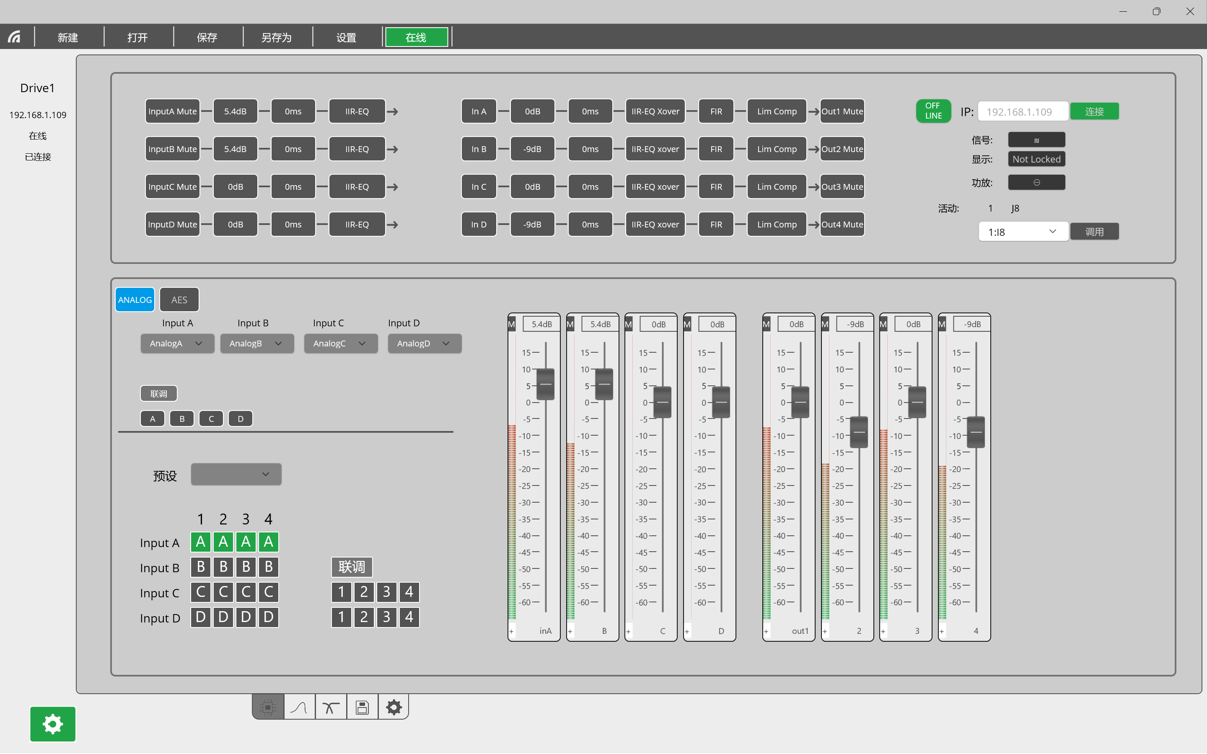The image size is (1207, 754).
Task: Open the processor chip overview tab icon
Action: coord(268,707)
